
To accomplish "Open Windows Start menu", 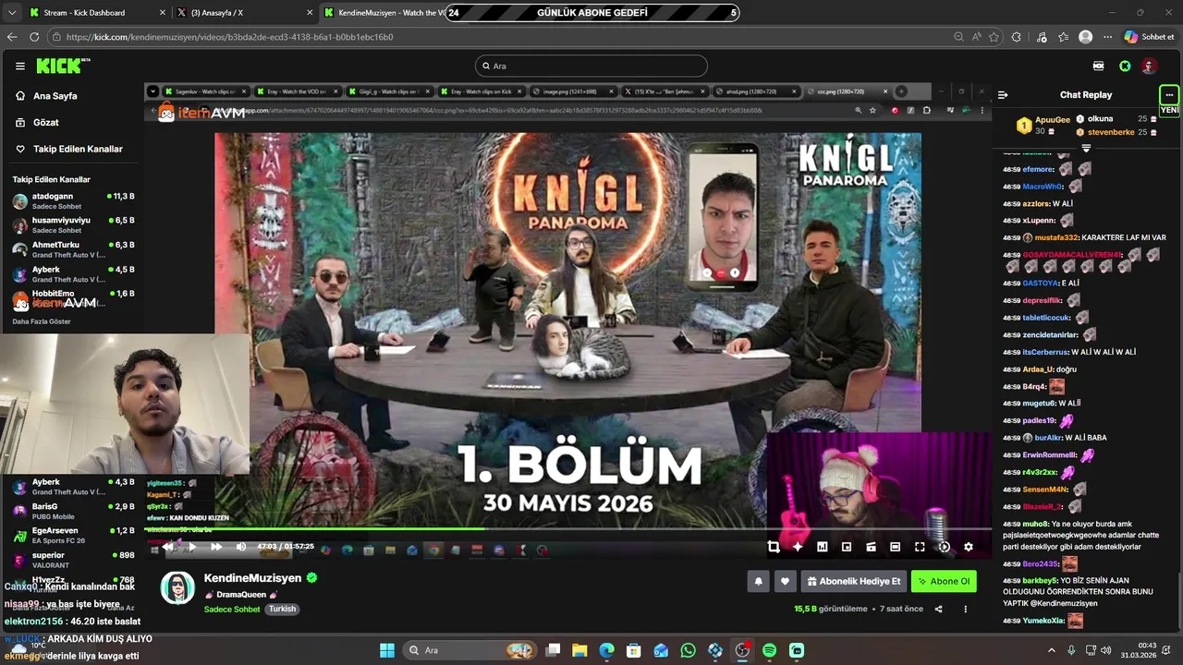I will (387, 650).
